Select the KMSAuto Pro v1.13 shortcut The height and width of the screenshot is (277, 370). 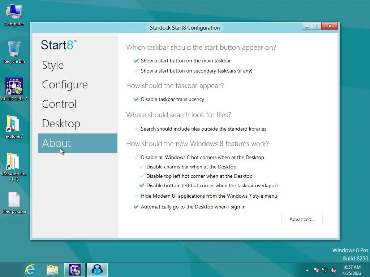pos(14,167)
